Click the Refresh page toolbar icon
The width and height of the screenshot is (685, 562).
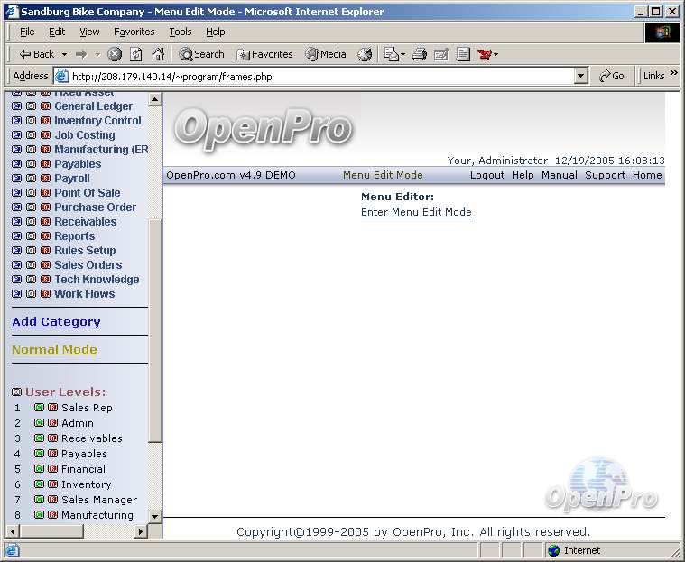pos(136,54)
